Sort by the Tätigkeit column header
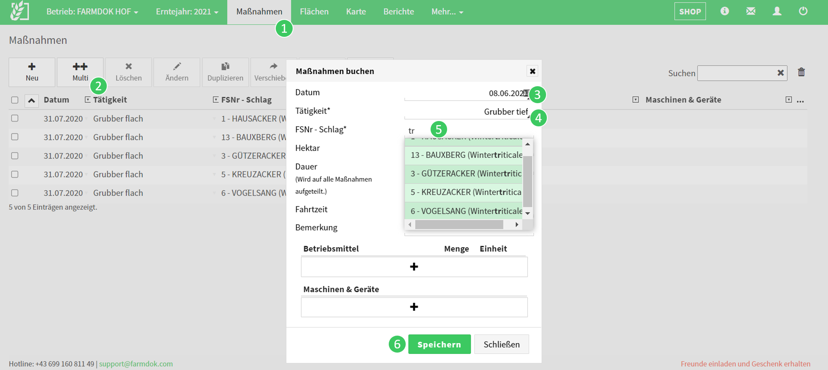The height and width of the screenshot is (370, 828). [x=110, y=100]
